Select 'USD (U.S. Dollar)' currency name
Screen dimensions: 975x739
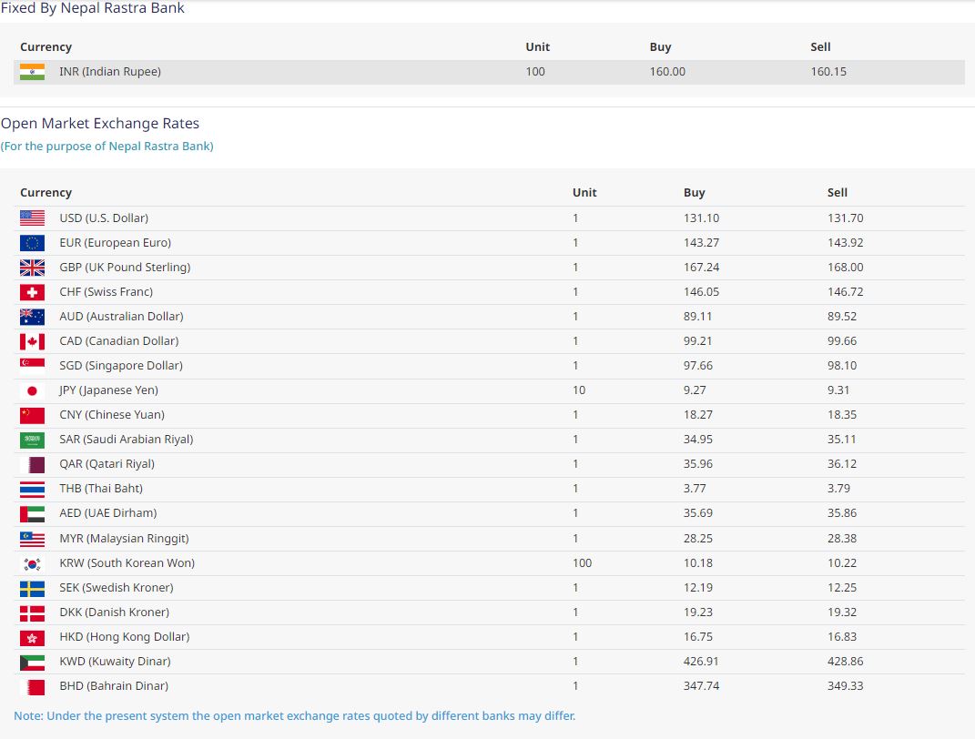(104, 218)
